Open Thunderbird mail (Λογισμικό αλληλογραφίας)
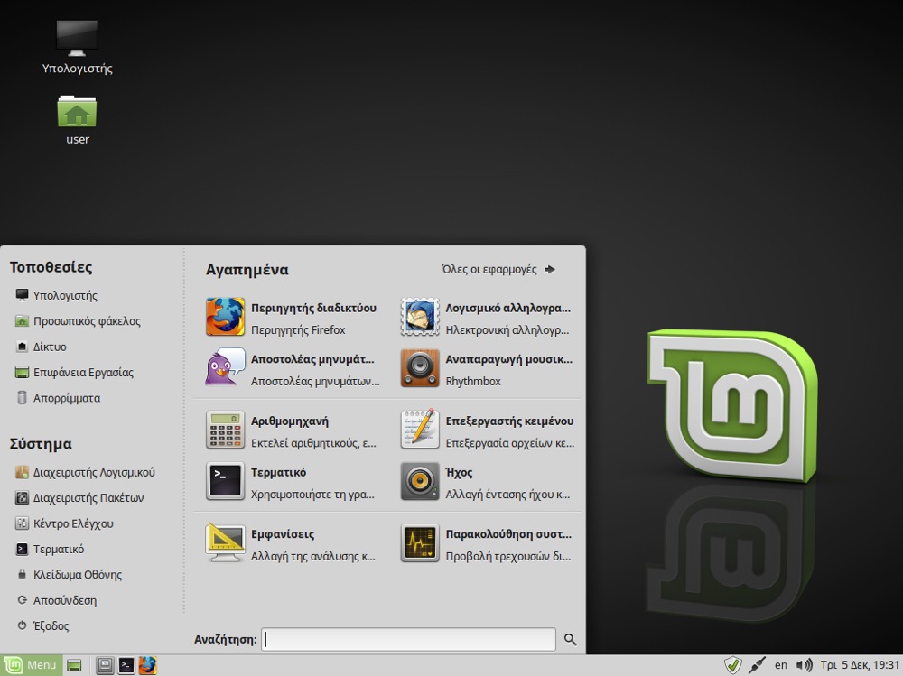The height and width of the screenshot is (676, 903). 488,318
